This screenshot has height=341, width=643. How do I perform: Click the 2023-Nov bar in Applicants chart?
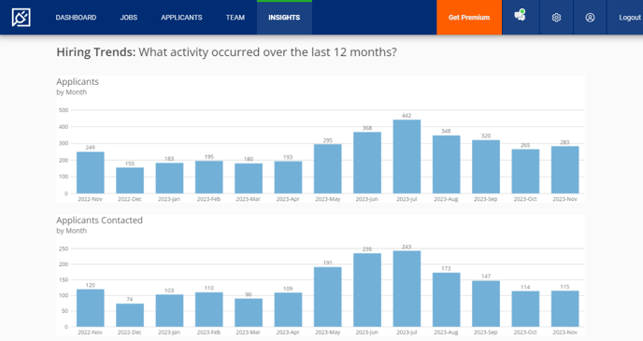pos(564,170)
